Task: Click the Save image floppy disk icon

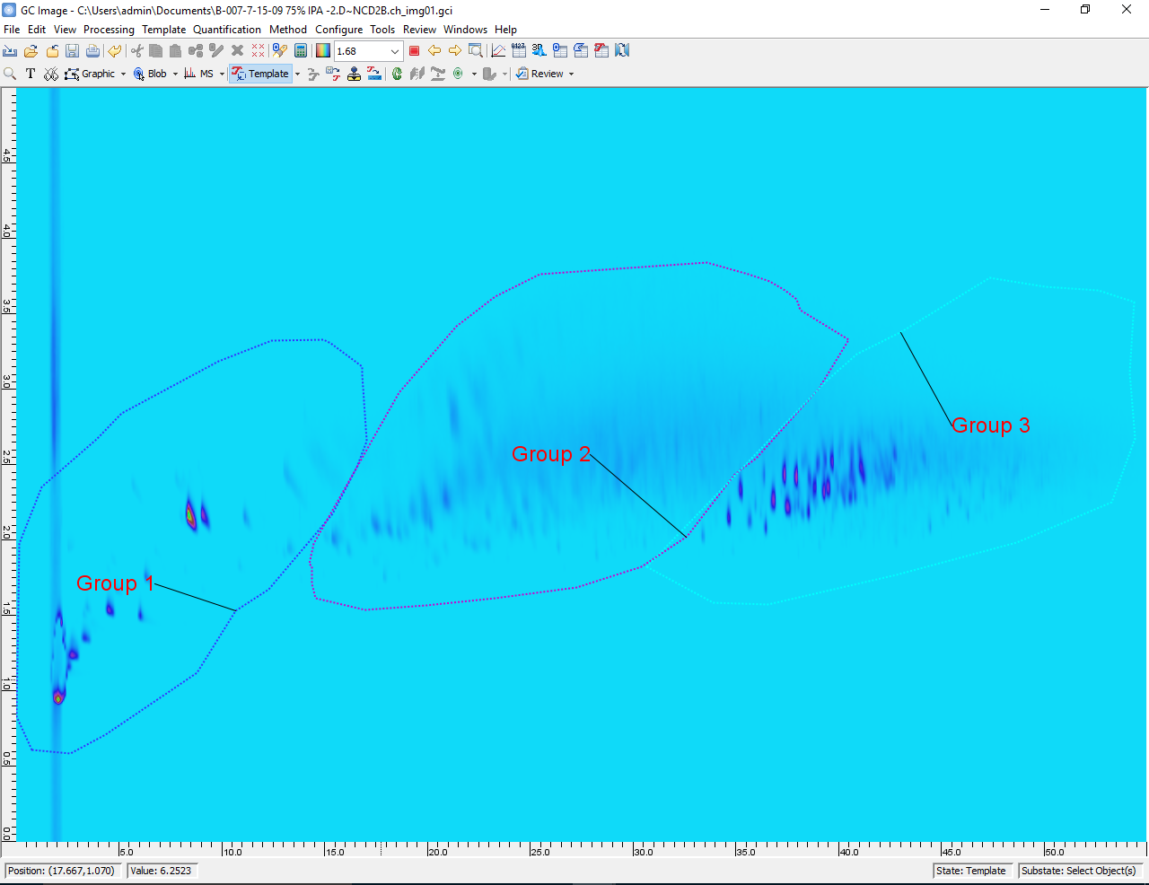Action: point(73,51)
